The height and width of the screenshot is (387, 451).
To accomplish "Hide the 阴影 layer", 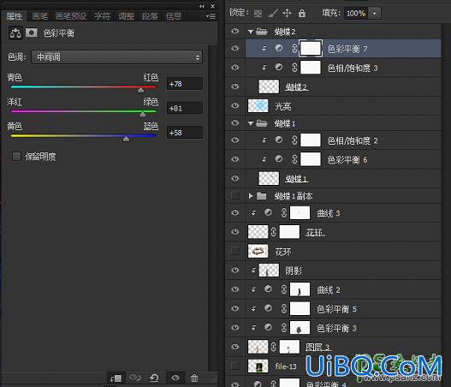I will [235, 271].
